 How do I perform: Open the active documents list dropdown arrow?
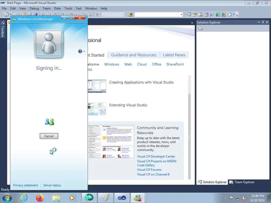point(192,23)
